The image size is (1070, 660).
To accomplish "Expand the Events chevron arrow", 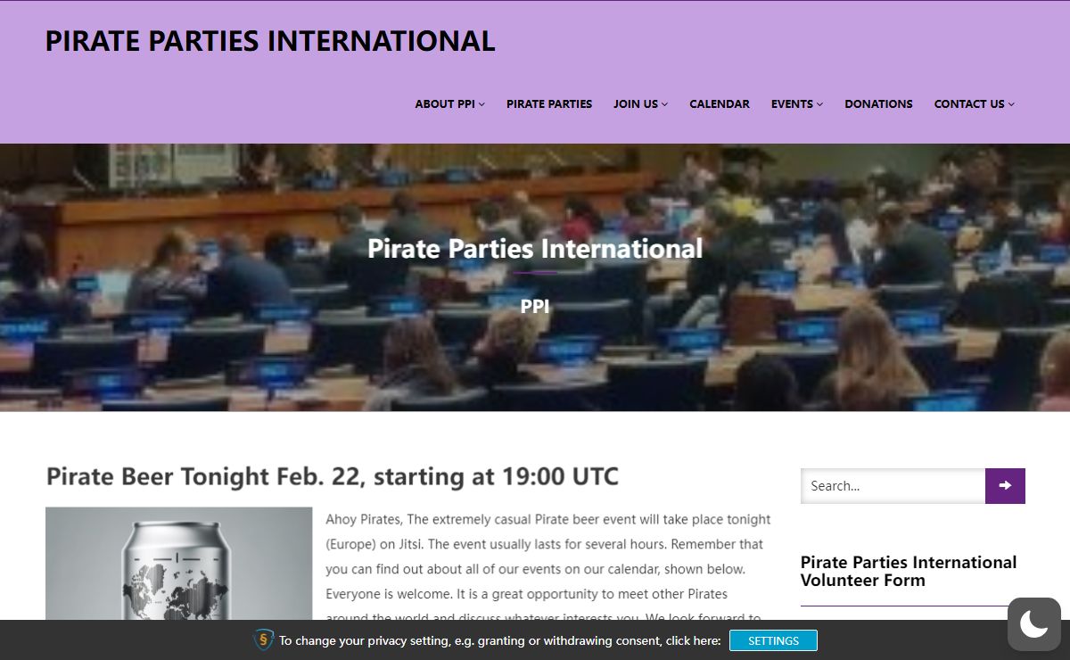I will point(819,104).
